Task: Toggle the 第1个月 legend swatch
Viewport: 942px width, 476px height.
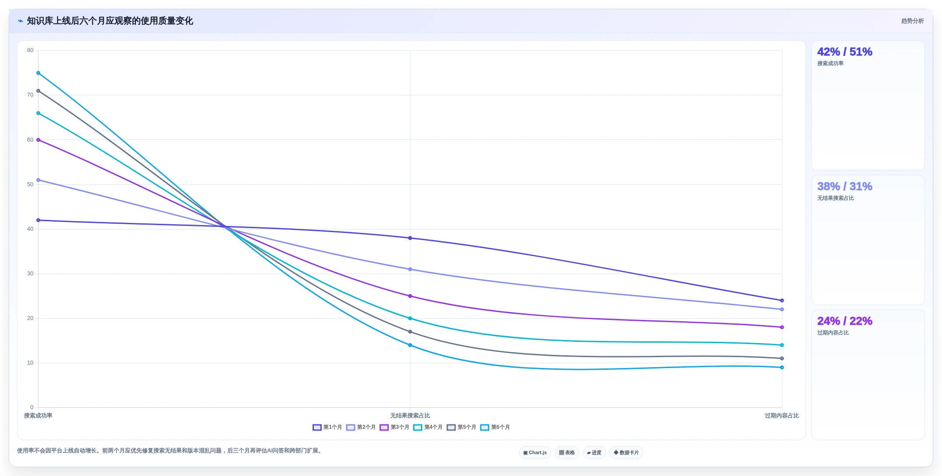Action: [x=317, y=427]
